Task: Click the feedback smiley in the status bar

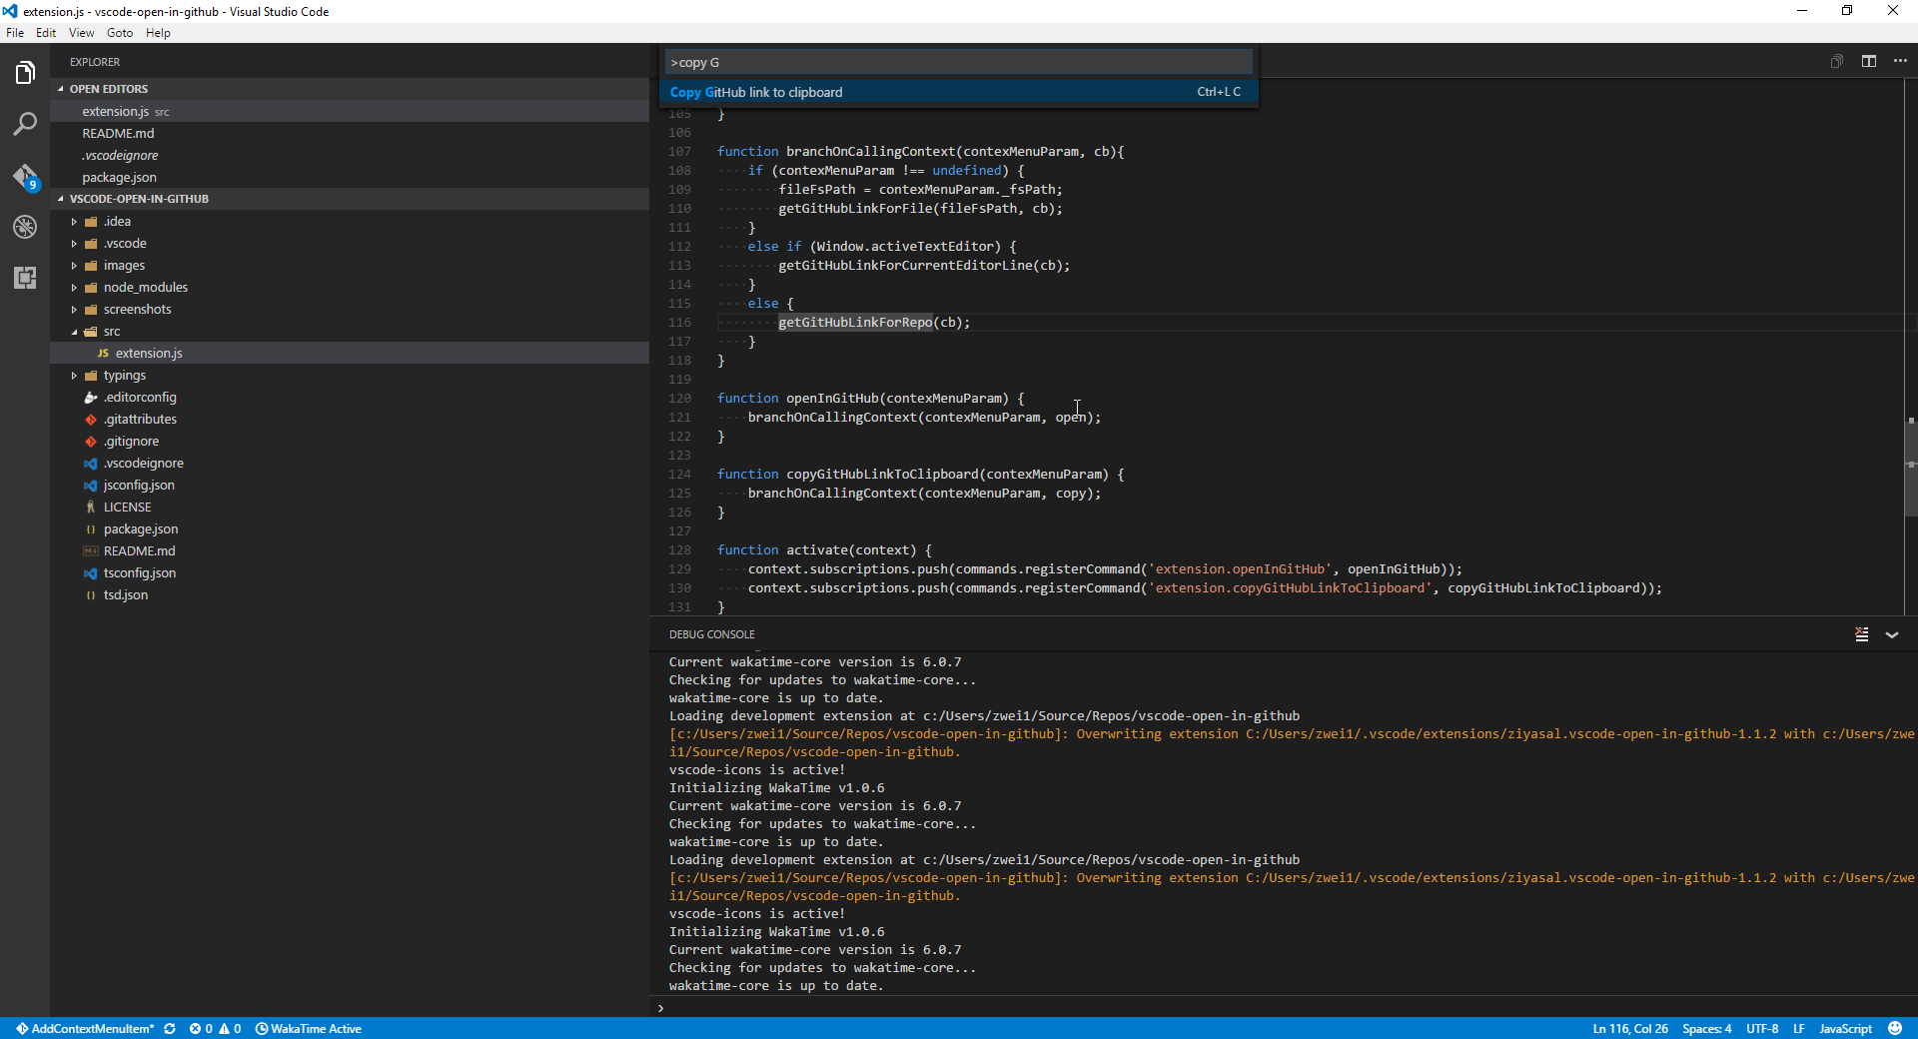Action: [1895, 1028]
